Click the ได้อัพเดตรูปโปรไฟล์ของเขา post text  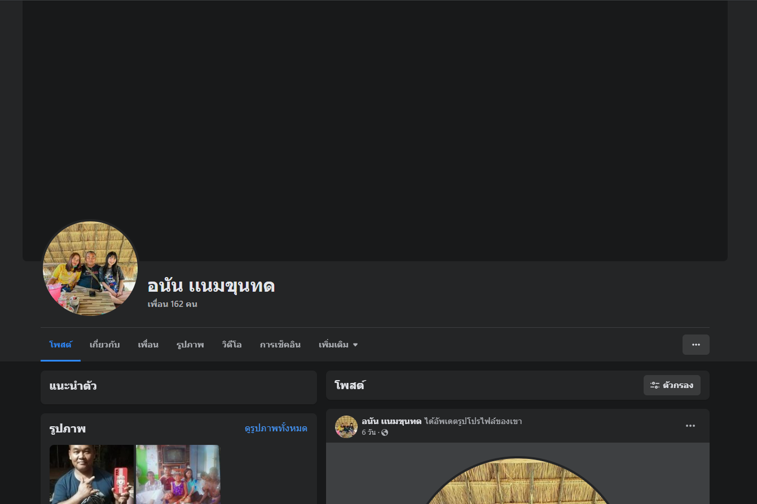pos(473,421)
